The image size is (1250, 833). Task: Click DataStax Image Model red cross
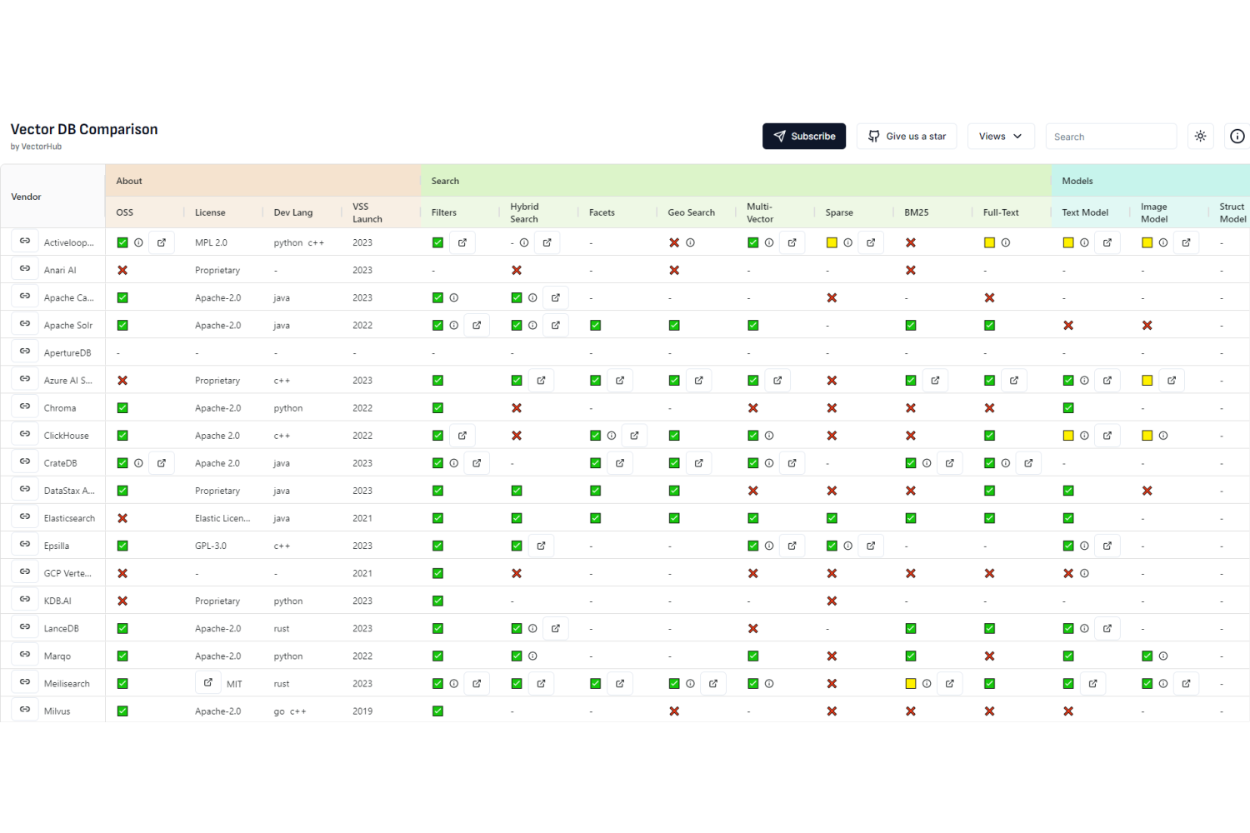(x=1147, y=490)
